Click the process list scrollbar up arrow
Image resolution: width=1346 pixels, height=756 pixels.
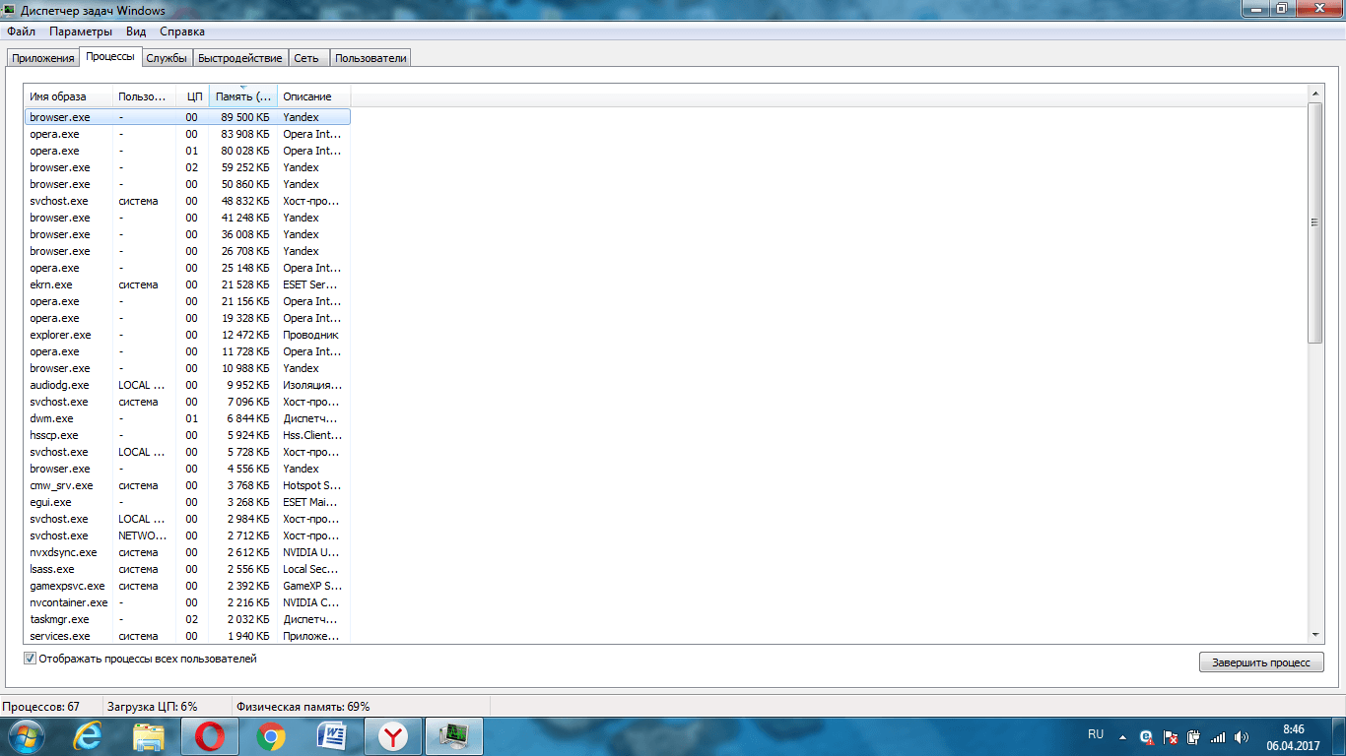click(x=1315, y=93)
